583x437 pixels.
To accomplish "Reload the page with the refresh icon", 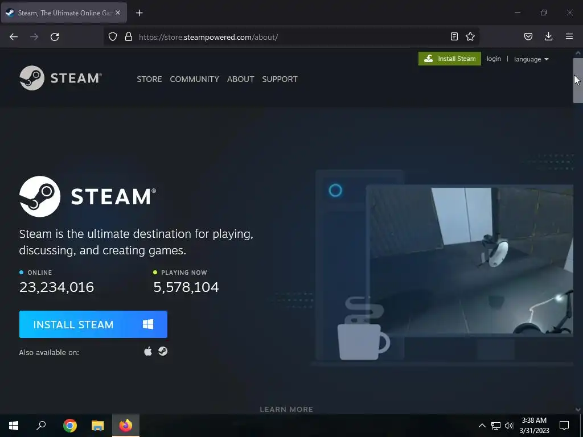I will (55, 37).
